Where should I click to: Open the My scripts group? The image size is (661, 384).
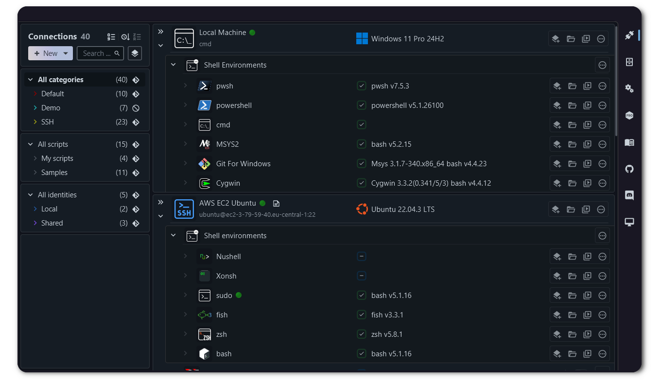pos(57,158)
